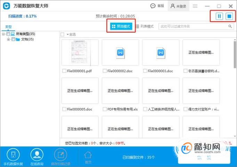Check the 人工转换详细流程 file checkbox

coord(145,109)
